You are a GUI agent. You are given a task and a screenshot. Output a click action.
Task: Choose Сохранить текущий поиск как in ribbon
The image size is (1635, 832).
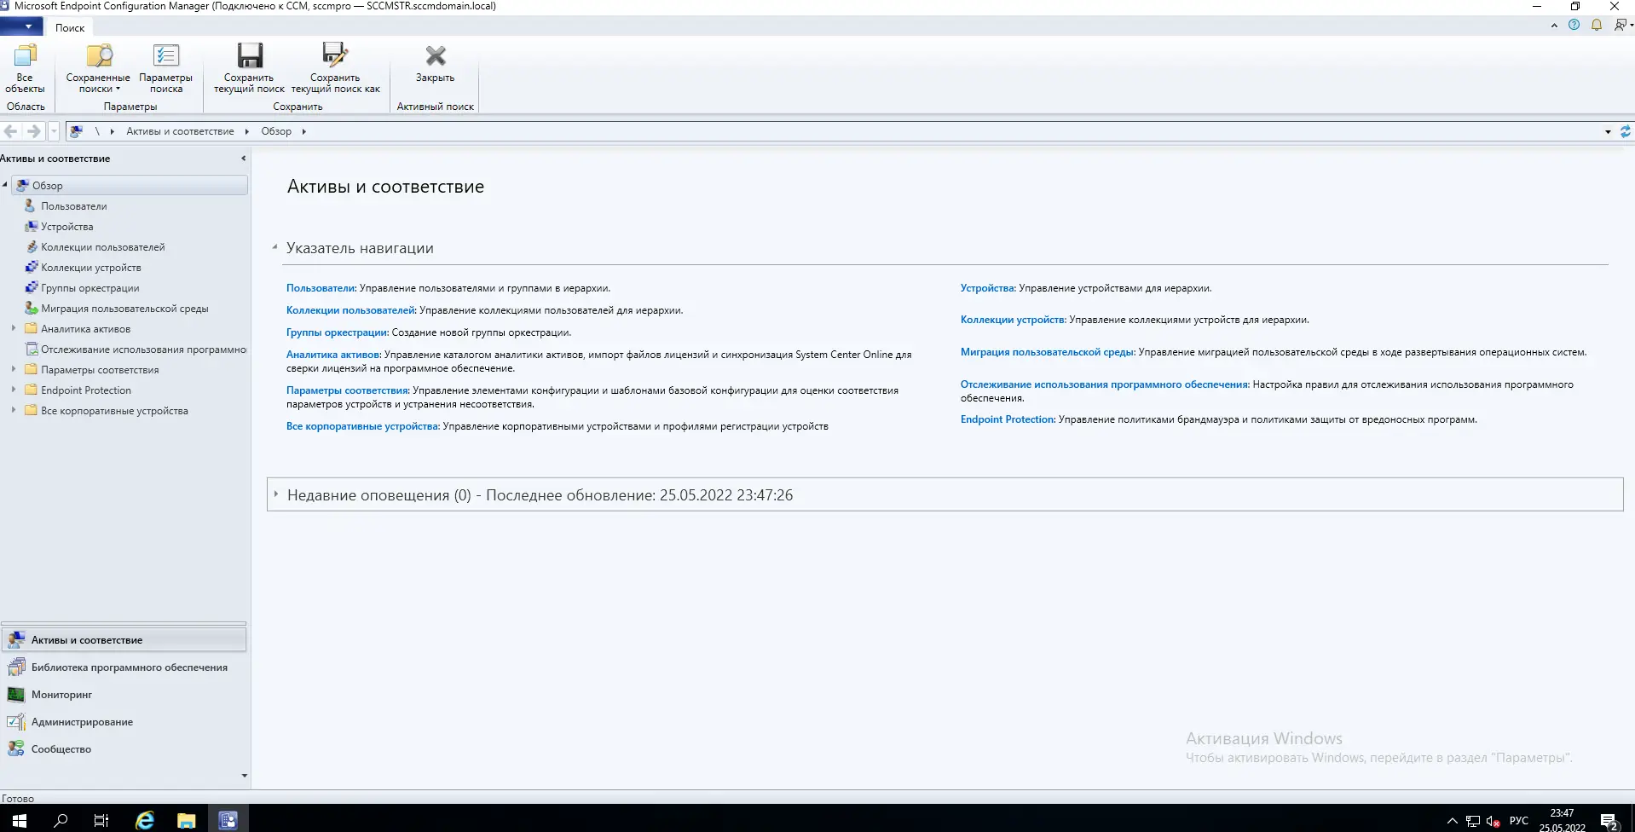pyautogui.click(x=335, y=68)
